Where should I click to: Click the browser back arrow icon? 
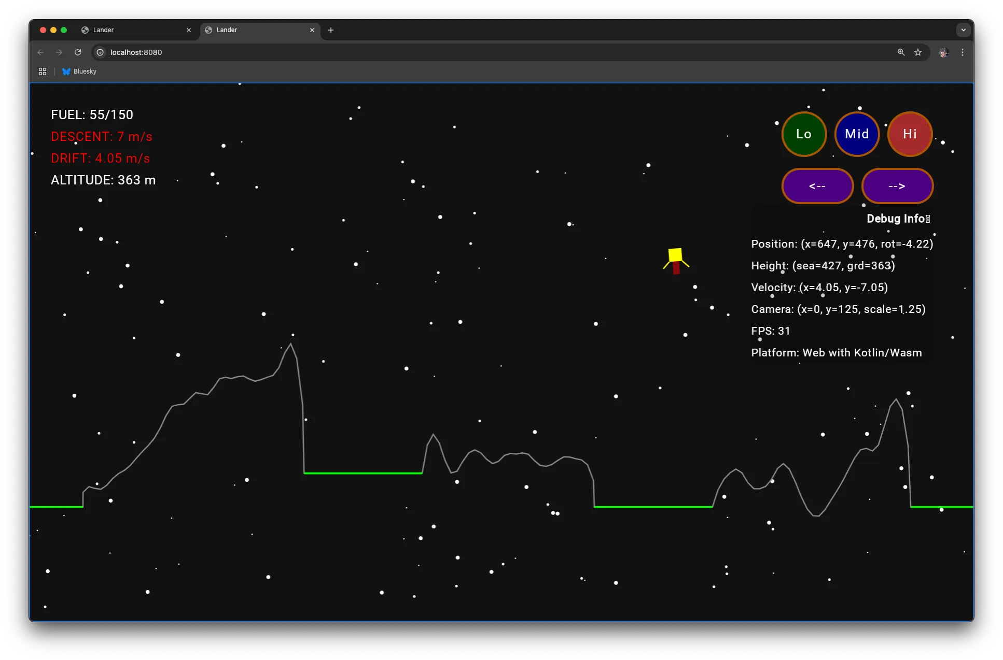pos(40,52)
